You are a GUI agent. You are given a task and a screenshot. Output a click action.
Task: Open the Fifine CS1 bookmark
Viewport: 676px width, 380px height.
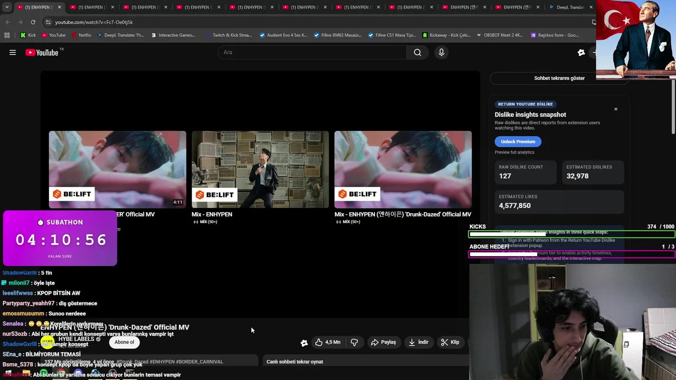click(392, 35)
